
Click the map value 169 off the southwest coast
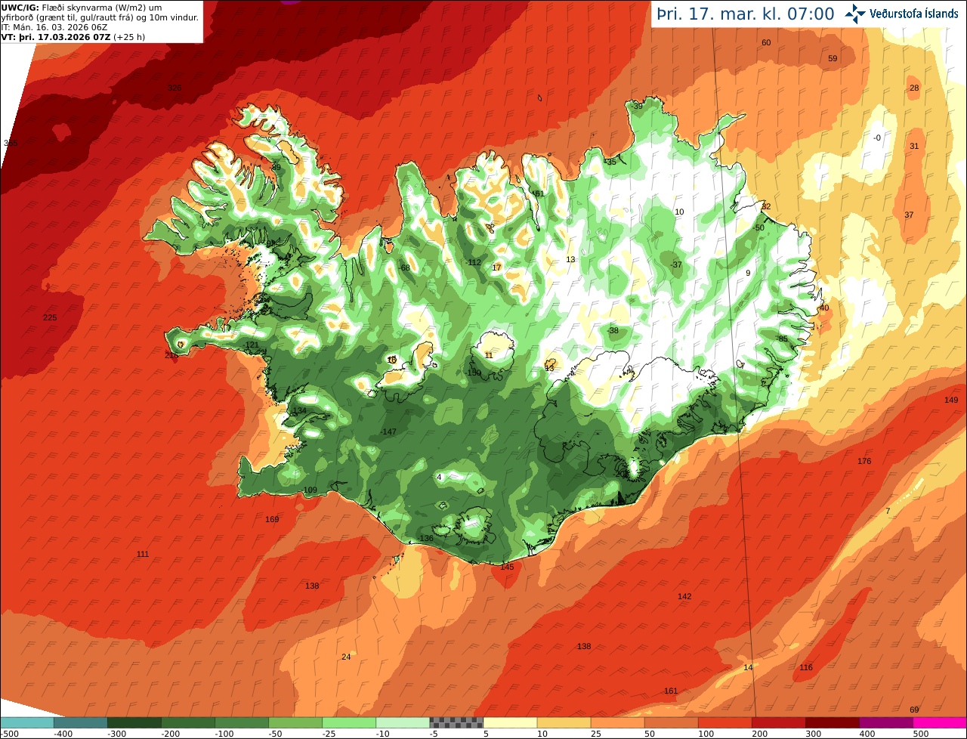(x=272, y=519)
